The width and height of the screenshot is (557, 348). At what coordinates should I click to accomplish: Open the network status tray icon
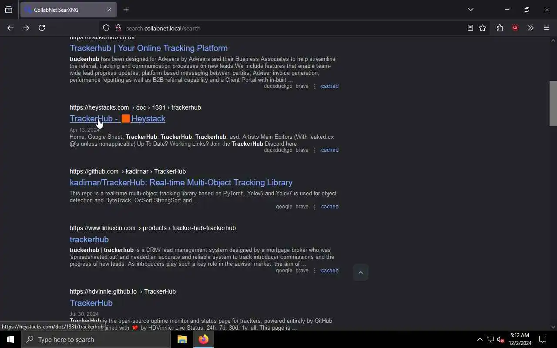490,339
